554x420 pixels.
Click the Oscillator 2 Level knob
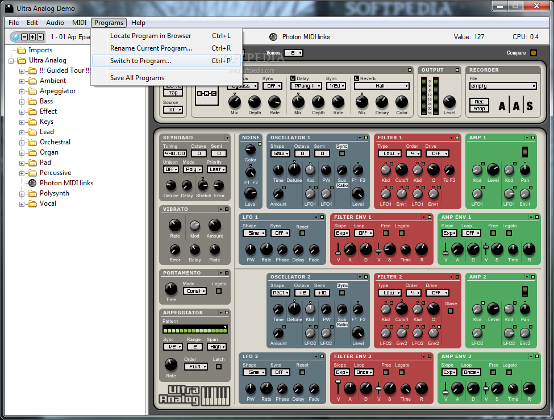358,332
